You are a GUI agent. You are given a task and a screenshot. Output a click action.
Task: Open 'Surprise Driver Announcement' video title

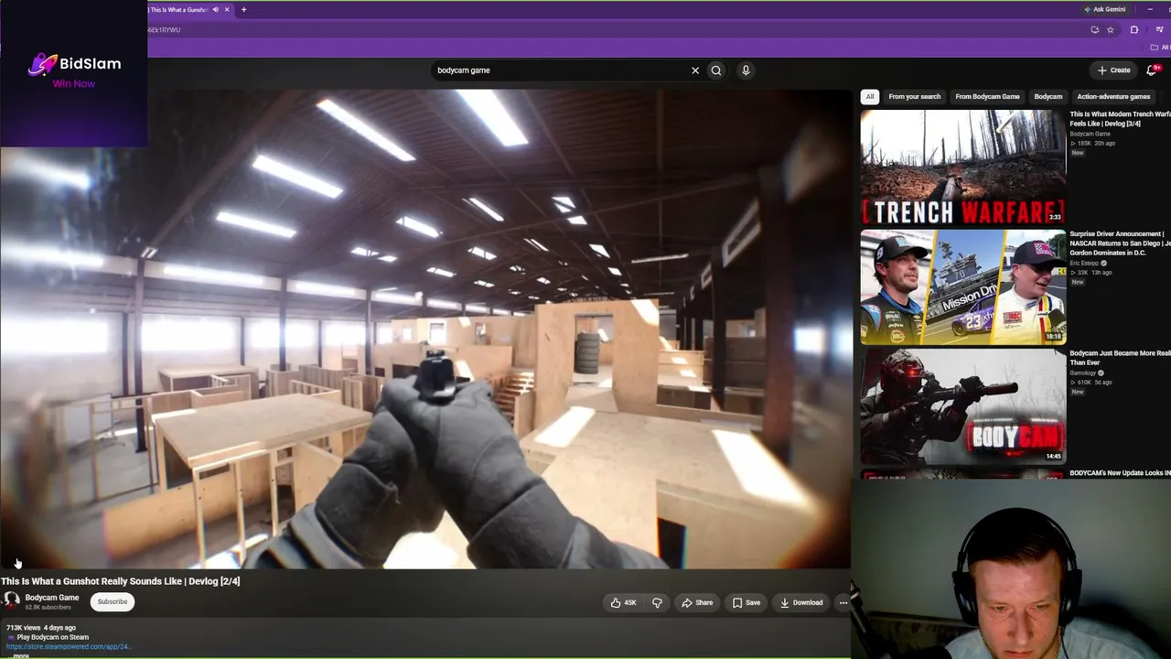click(x=1120, y=243)
